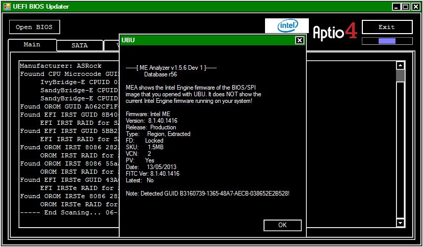This screenshot has height=247, width=423.
Task: Exit the UEFI BIOS Updater
Action: coord(387,27)
